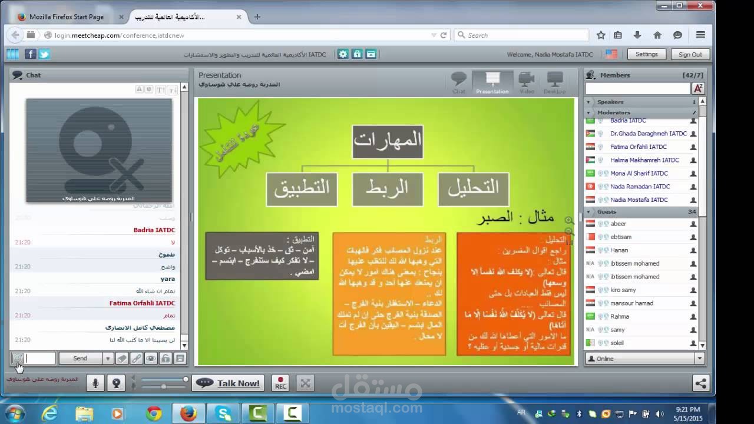Viewport: 754px width, 424px height.
Task: Click the window icon beside the header lock
Action: point(371,54)
